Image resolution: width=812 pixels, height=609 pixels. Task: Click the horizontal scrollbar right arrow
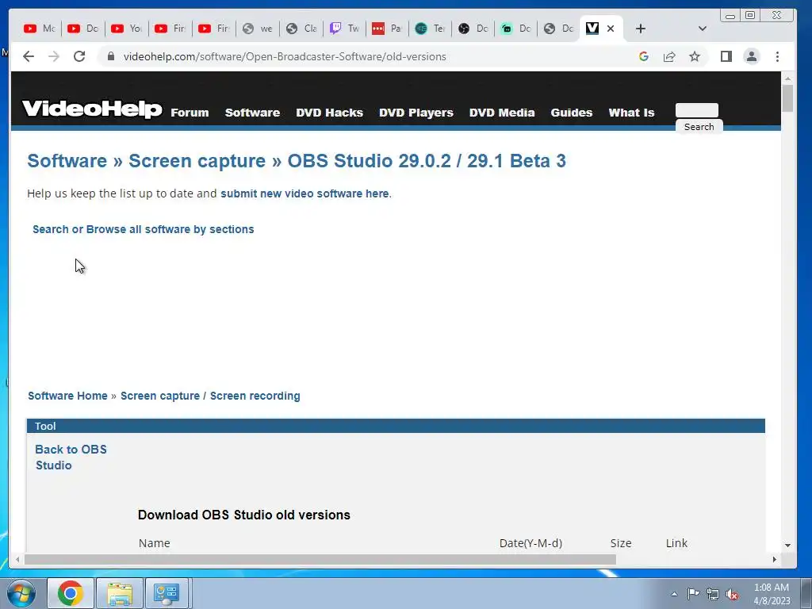point(775,560)
